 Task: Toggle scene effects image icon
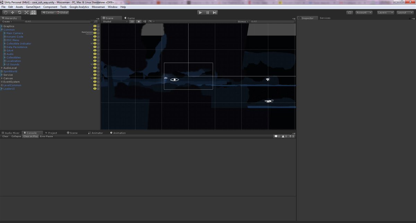click(150, 22)
